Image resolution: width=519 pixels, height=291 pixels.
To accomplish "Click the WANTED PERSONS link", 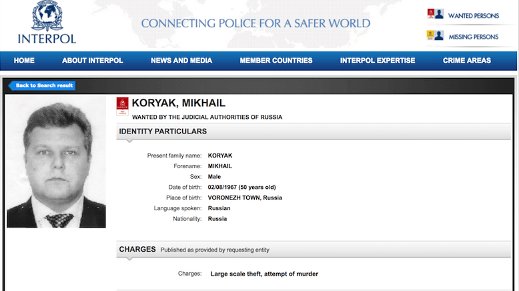I will (474, 15).
